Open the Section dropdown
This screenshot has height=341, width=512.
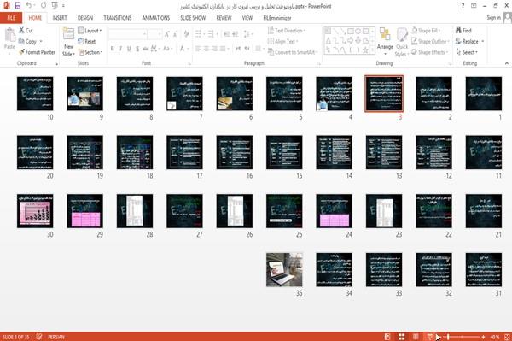coord(90,52)
